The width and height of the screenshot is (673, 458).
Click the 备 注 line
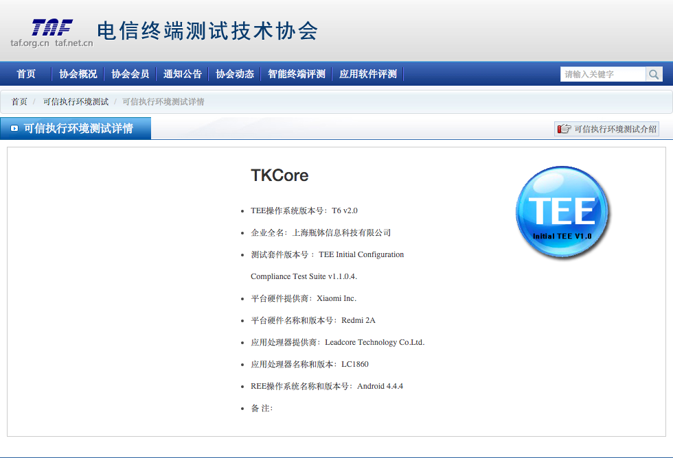(262, 409)
